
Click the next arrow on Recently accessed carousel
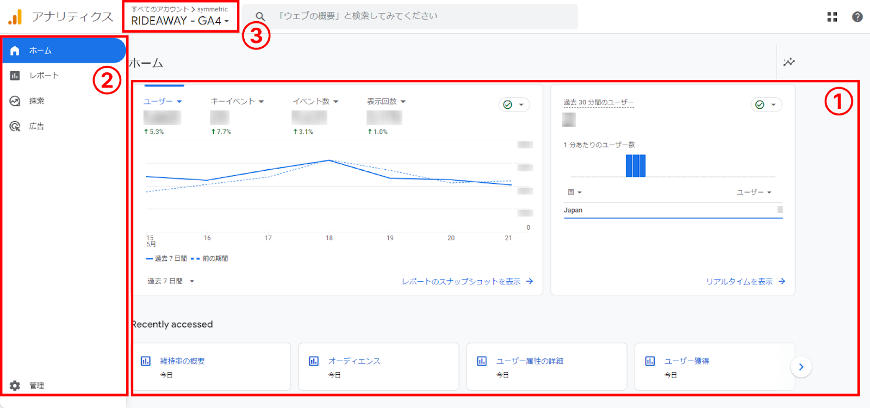click(x=801, y=367)
